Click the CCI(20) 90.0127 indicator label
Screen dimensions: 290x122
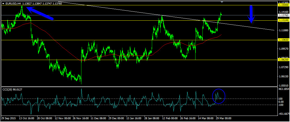[12, 89]
